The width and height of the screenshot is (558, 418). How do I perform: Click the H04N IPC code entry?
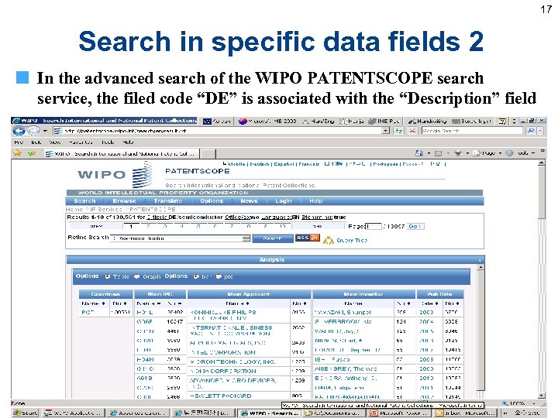coord(144,360)
